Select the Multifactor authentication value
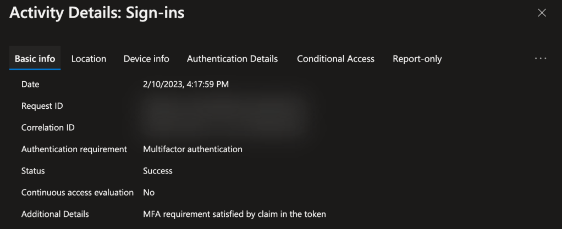This screenshot has width=562, height=229. coord(192,149)
